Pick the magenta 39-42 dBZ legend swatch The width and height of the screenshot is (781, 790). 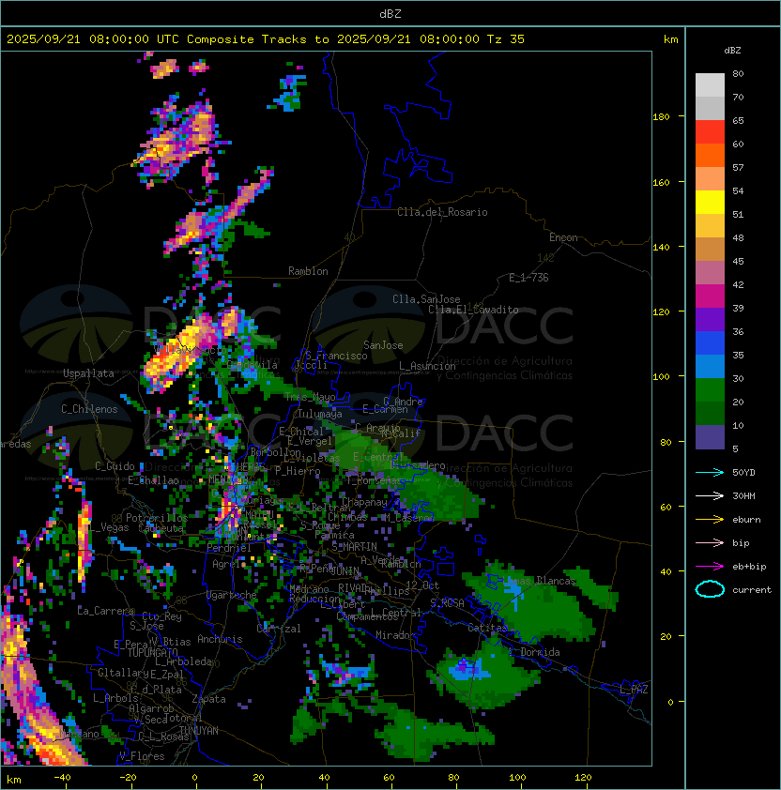pos(710,296)
